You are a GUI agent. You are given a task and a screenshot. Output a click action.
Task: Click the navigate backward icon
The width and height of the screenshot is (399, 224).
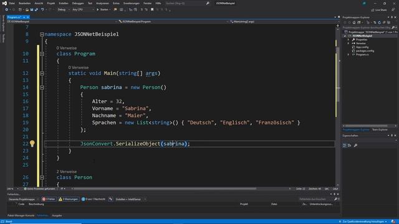[6, 10]
